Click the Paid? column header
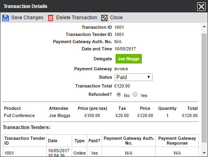The width and height of the screenshot is (208, 157). click(x=94, y=141)
